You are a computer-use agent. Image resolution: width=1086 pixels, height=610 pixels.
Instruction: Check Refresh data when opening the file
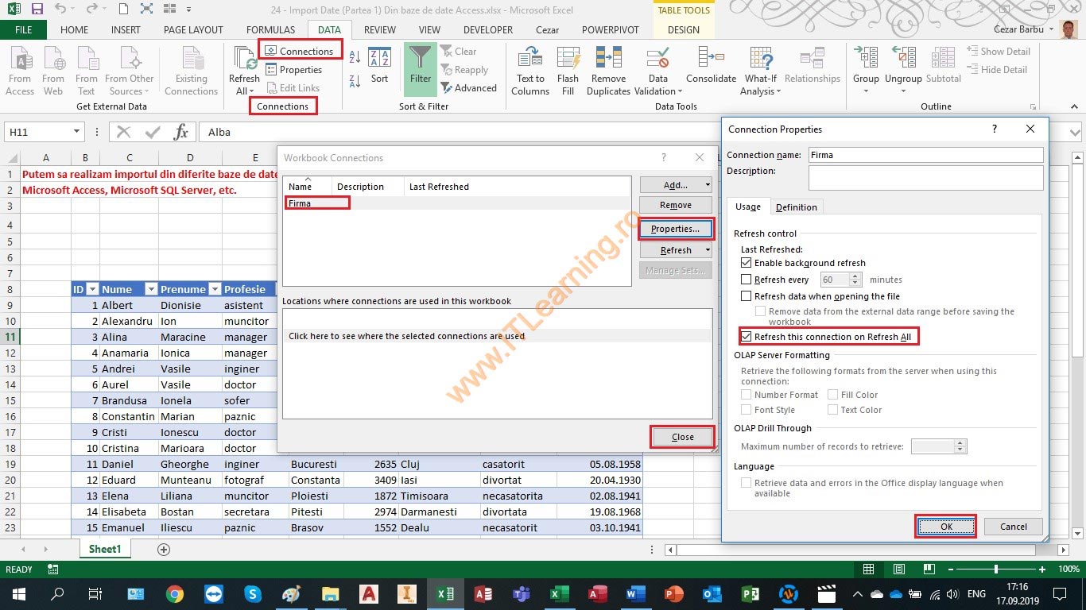[x=746, y=296]
